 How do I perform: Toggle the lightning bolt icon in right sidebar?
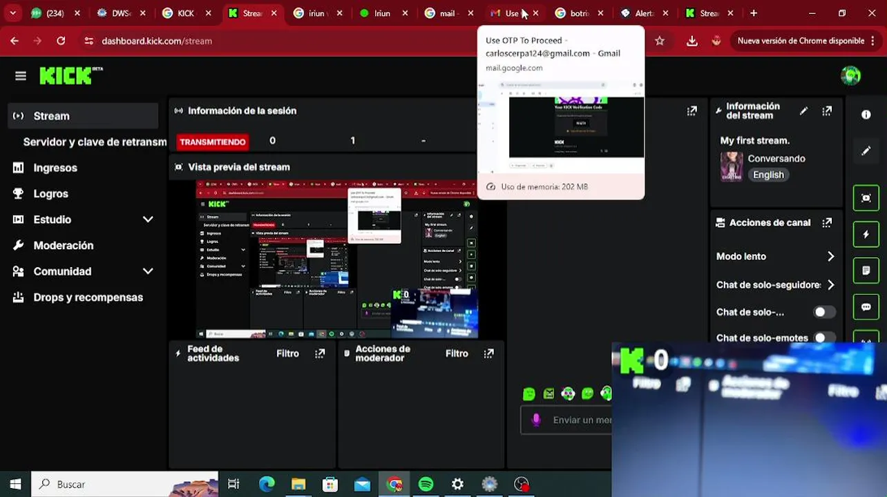[866, 235]
